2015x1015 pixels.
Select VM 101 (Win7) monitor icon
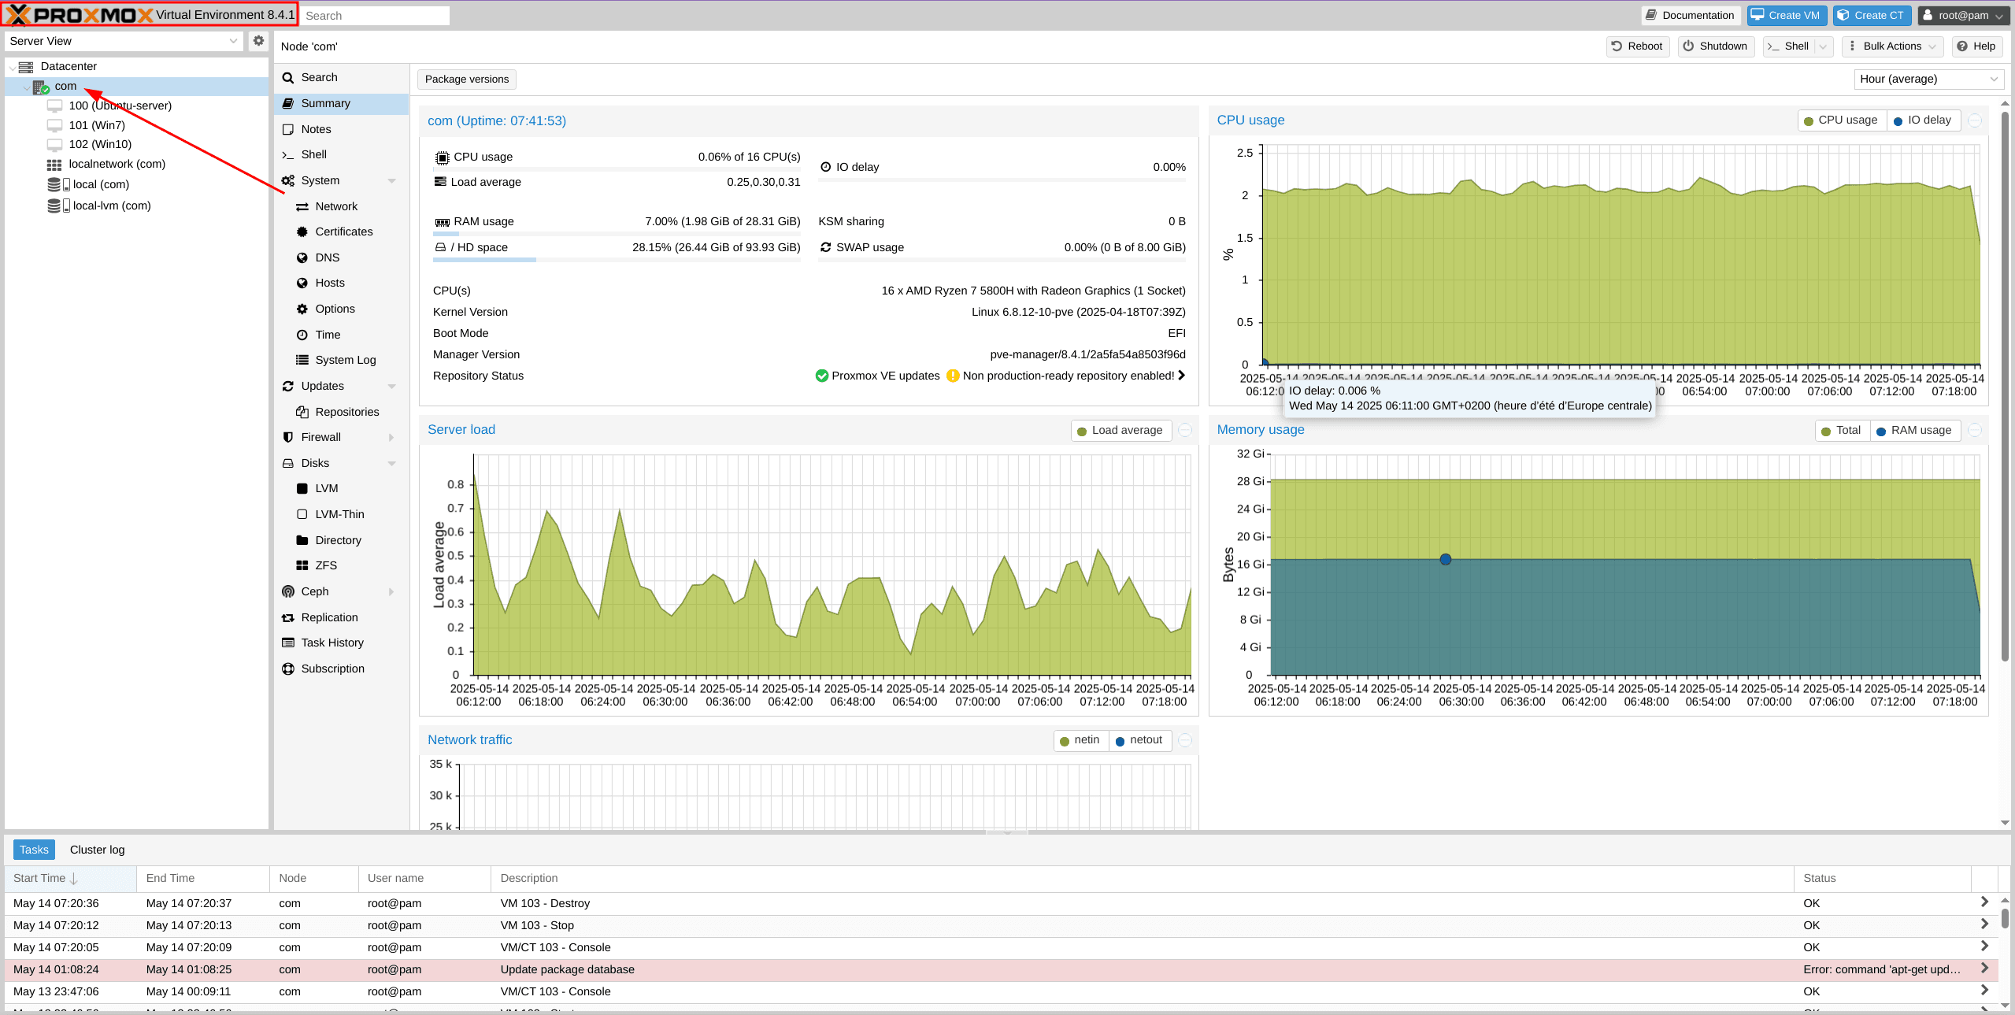tap(54, 125)
